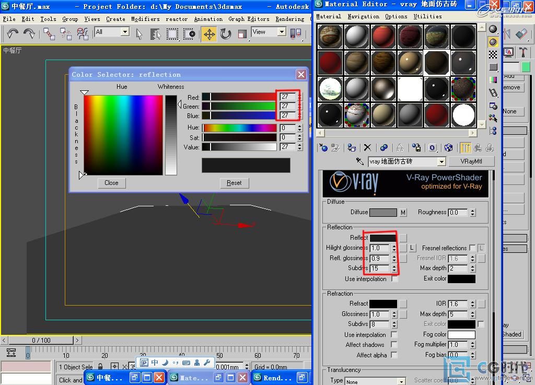Select the Unlink Selection tool

click(x=65, y=33)
